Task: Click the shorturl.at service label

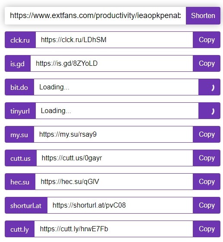Action: pos(26,205)
